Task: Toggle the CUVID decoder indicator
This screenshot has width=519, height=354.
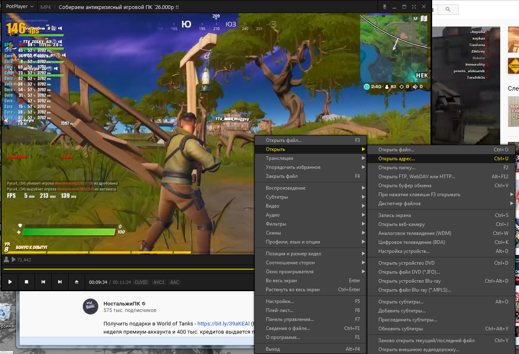Action: [141, 282]
